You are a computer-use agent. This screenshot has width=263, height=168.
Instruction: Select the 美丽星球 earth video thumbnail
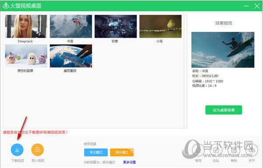pos(71,56)
